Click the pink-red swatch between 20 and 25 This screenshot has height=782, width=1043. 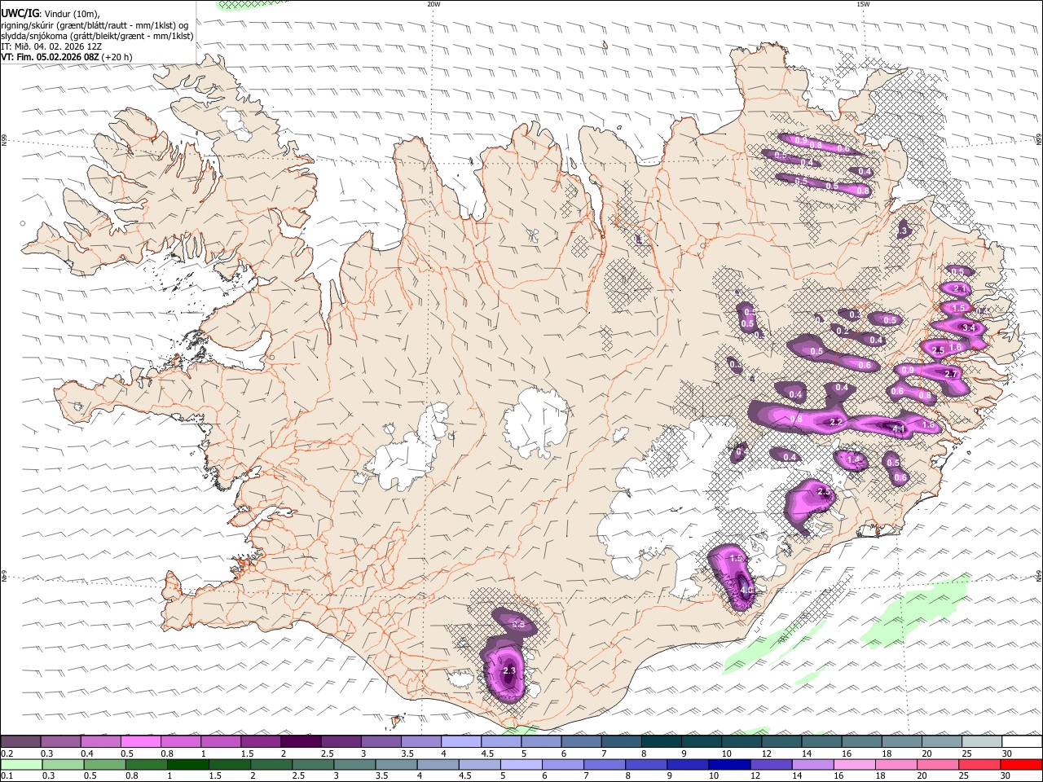(939, 765)
